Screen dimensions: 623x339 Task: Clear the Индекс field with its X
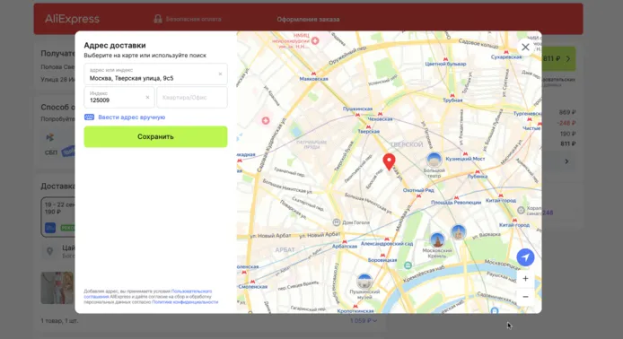(x=147, y=97)
